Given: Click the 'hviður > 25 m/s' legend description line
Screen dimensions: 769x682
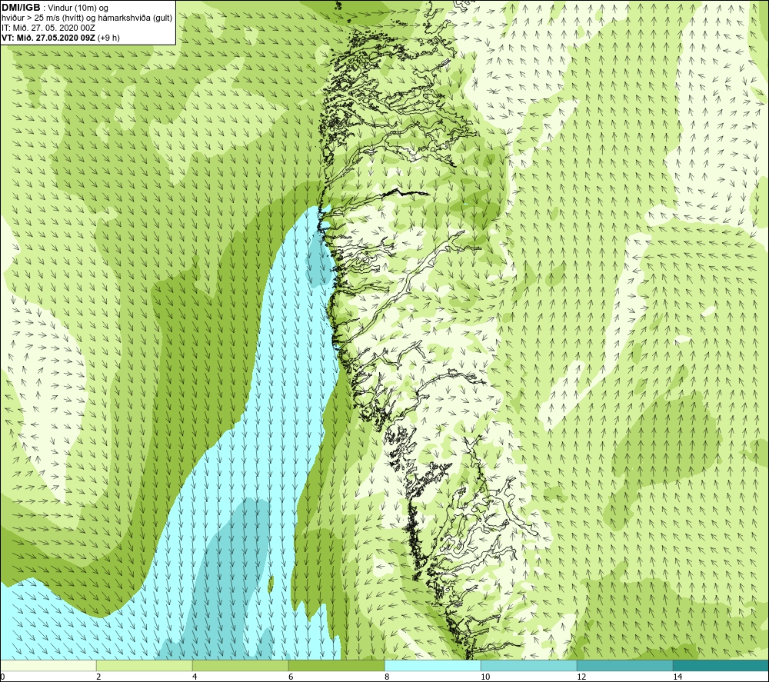Looking at the screenshot, I should (87, 18).
